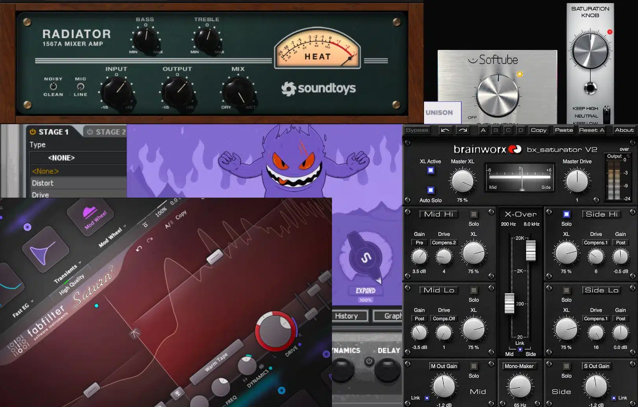The width and height of the screenshot is (638, 407).
Task: Click the Master XL knob
Action: (x=463, y=181)
